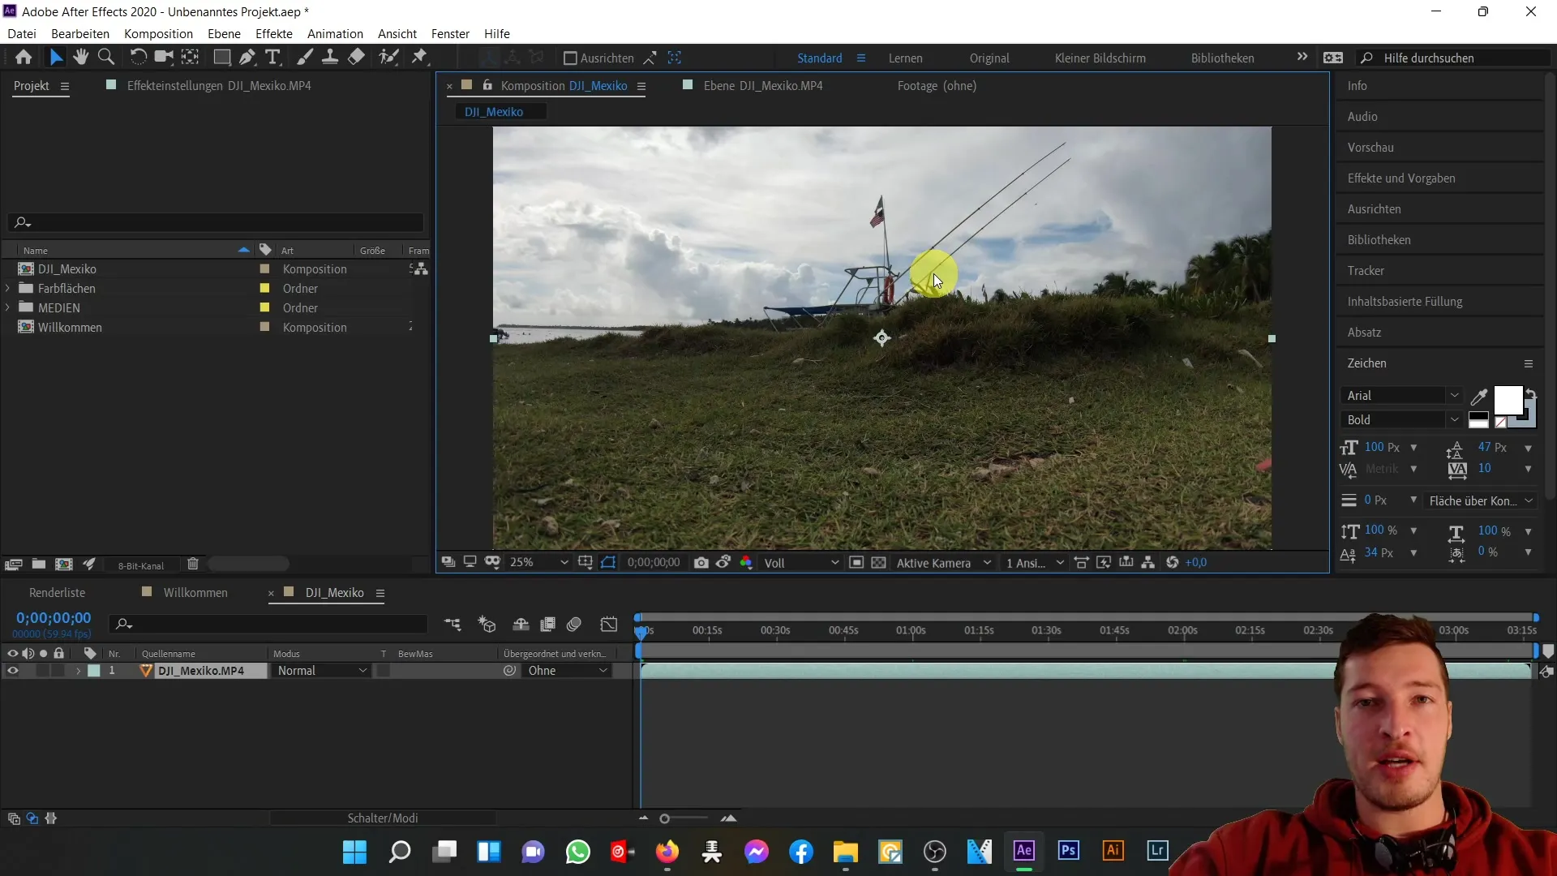Click the lock layer icon
This screenshot has height=876, width=1557.
[59, 652]
